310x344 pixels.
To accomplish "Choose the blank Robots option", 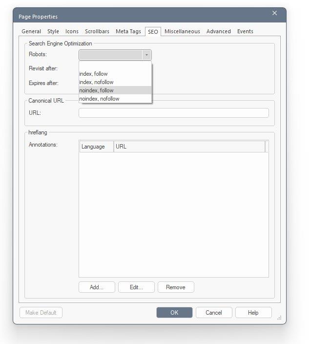I will (x=115, y=65).
